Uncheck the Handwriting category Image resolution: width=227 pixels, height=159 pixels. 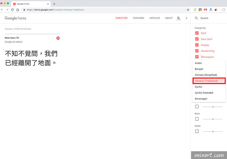click(x=197, y=51)
